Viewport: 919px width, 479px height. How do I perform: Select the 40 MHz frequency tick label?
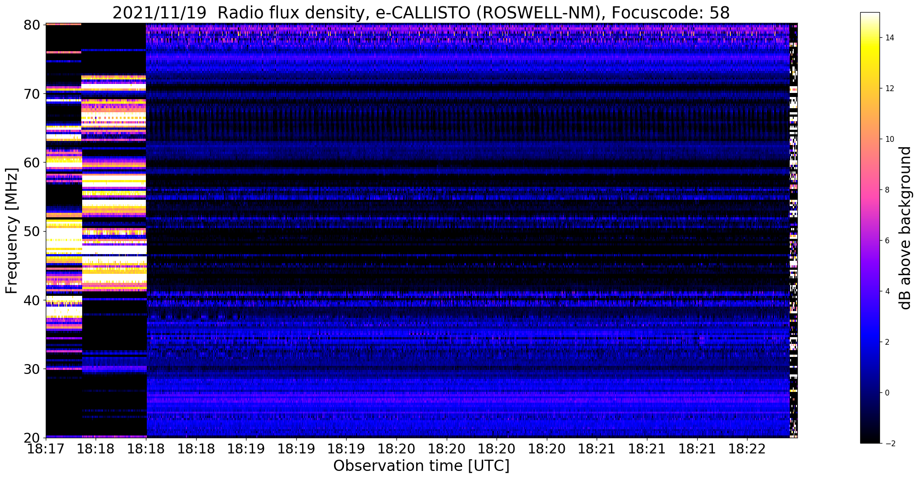[31, 300]
